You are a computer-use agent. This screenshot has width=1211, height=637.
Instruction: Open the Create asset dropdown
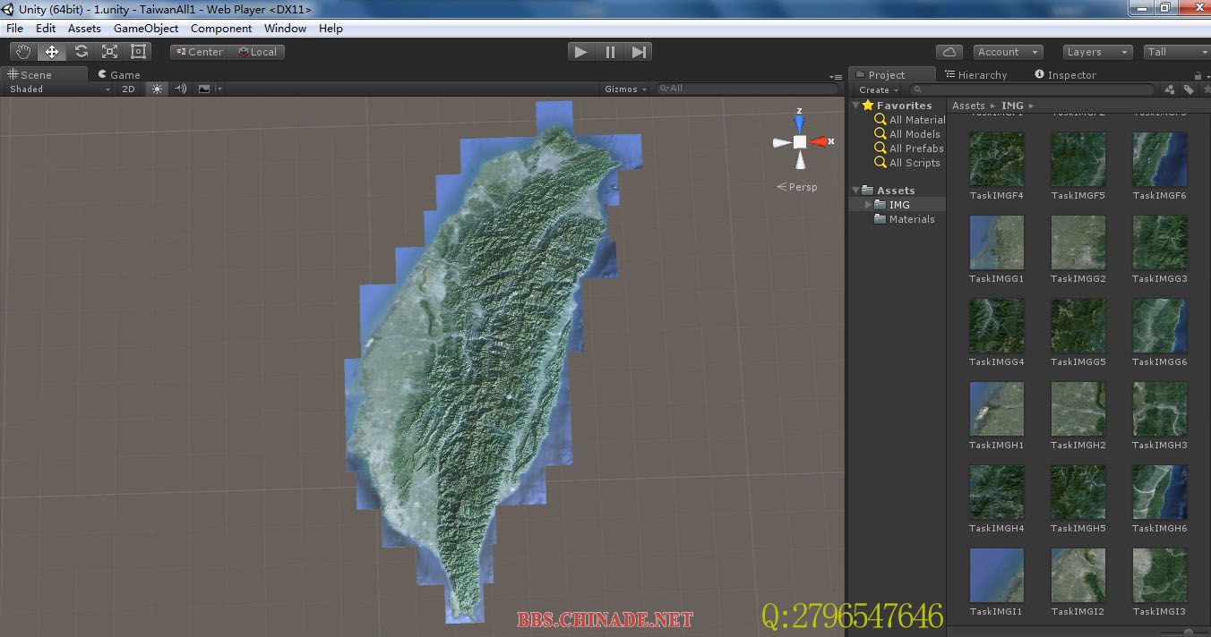[x=879, y=89]
